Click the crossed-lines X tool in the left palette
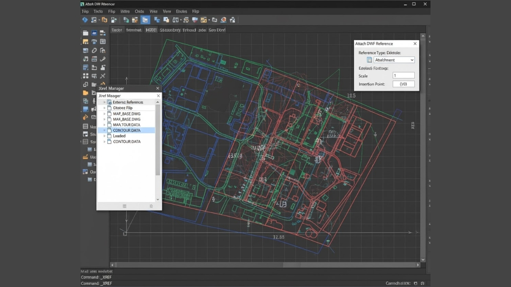The height and width of the screenshot is (287, 511). coord(103,76)
